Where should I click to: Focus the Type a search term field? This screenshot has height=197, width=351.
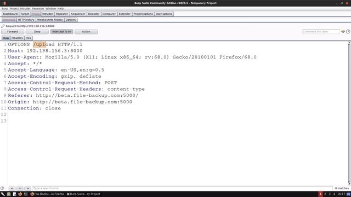(x=183, y=188)
